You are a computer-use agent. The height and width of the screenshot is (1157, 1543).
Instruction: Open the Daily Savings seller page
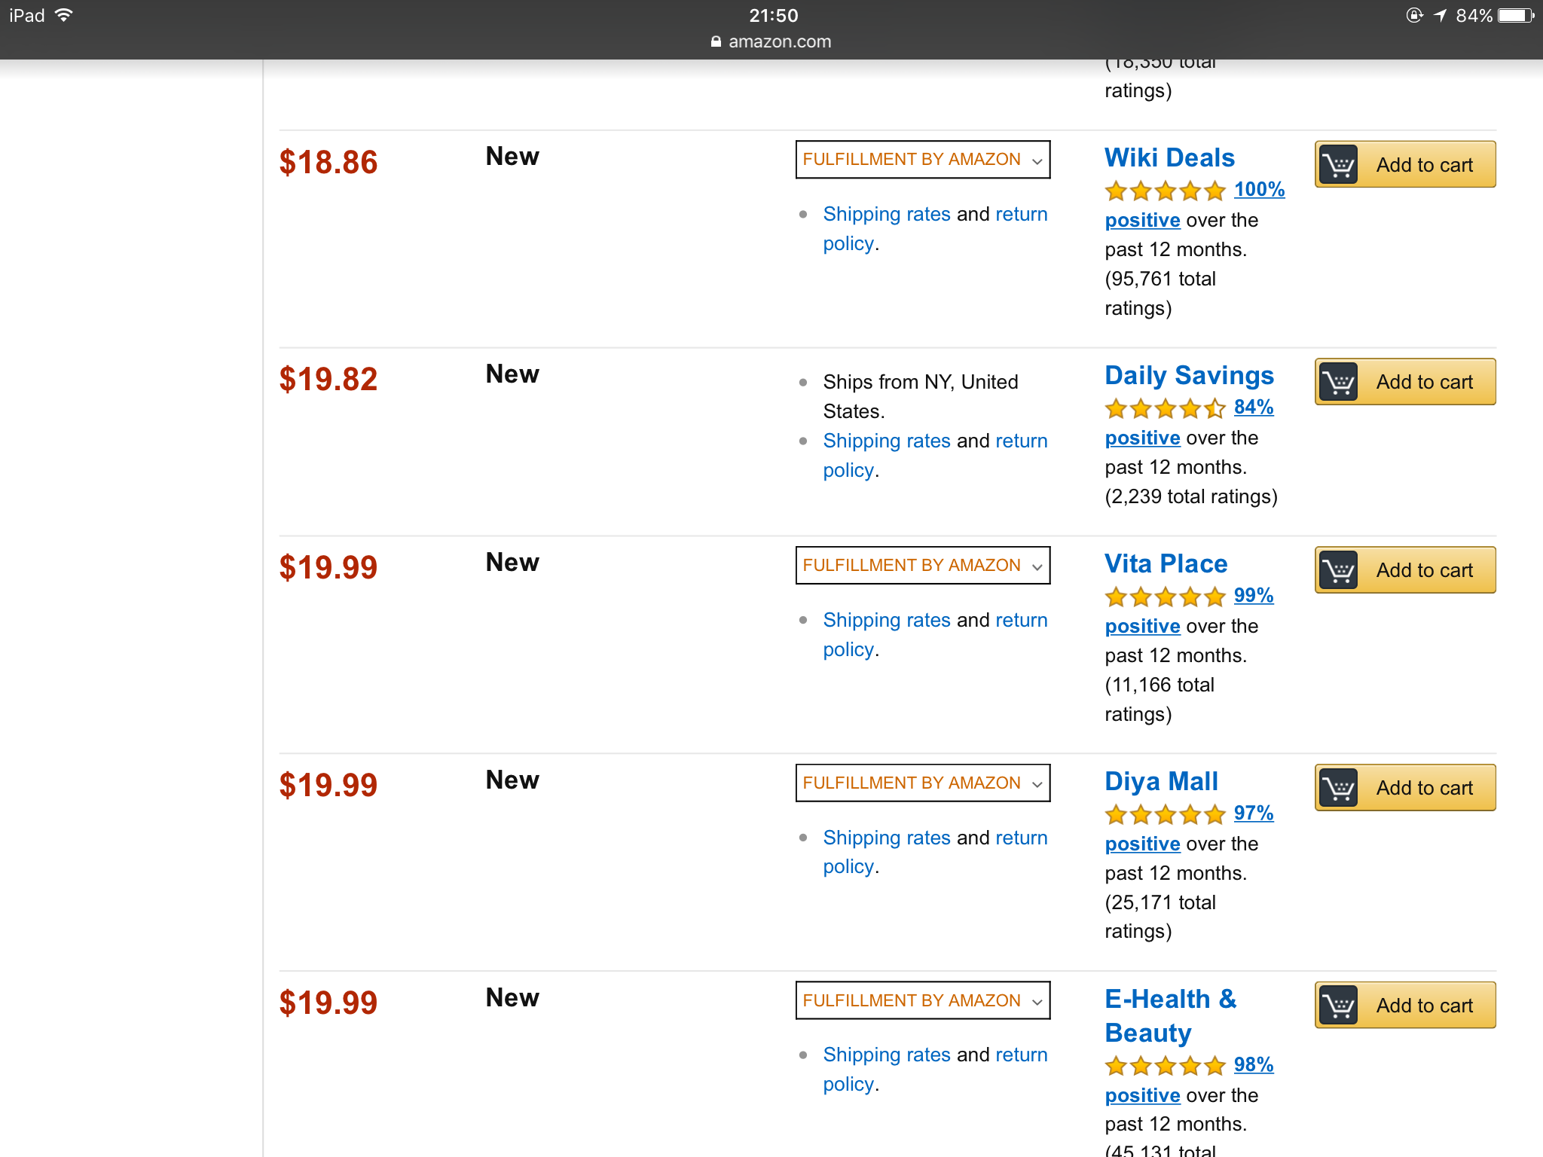pos(1189,376)
